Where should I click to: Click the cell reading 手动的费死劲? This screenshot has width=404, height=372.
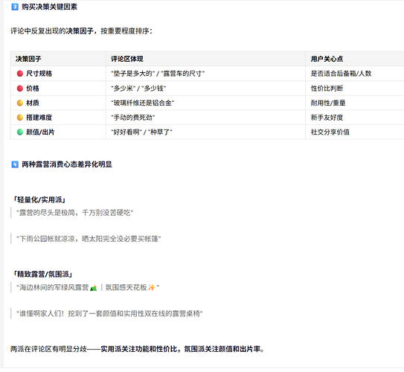pos(205,118)
